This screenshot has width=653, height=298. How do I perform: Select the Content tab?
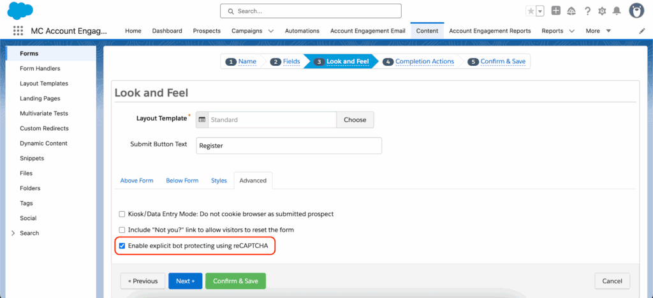coord(427,31)
